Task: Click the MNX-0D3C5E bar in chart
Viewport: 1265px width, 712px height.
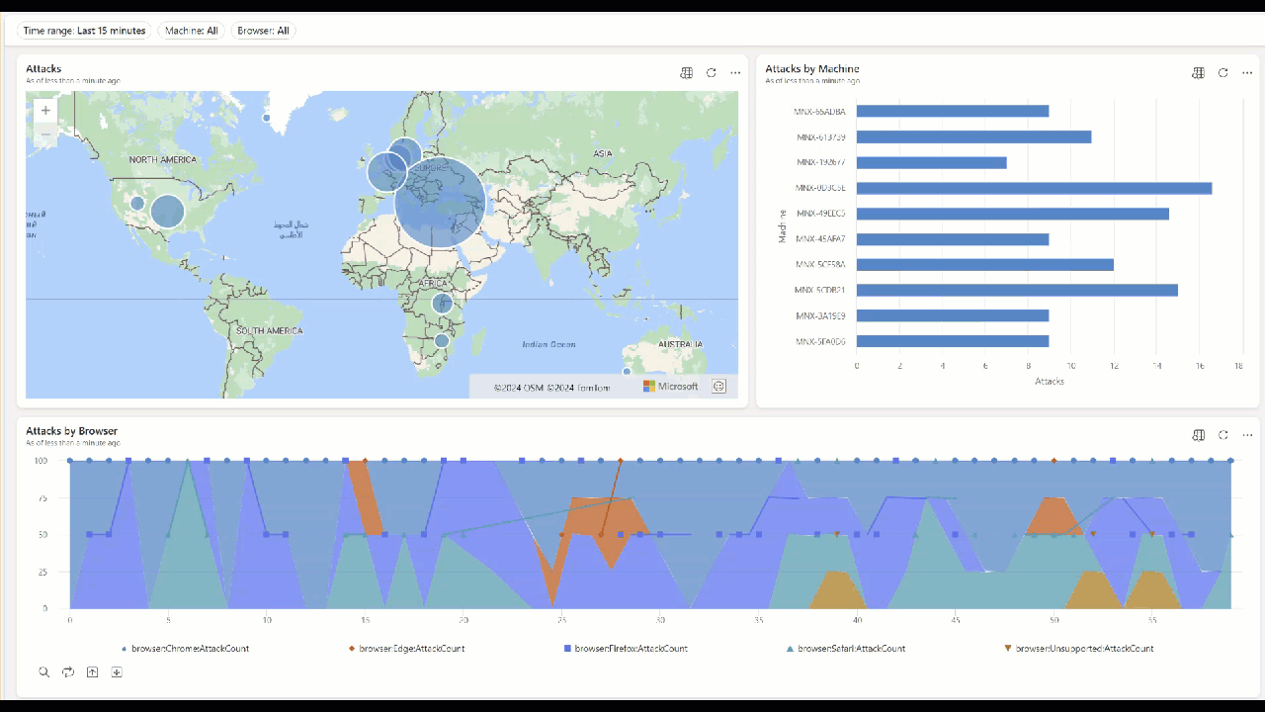Action: pos(1033,188)
